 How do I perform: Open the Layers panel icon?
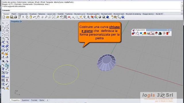(92, 17)
